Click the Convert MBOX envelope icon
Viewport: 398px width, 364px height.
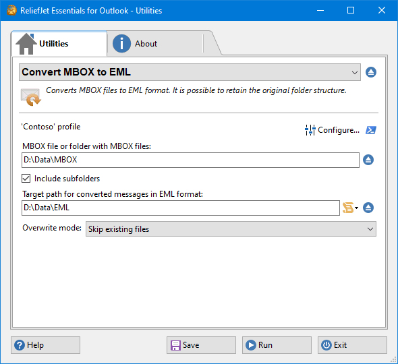tap(31, 96)
